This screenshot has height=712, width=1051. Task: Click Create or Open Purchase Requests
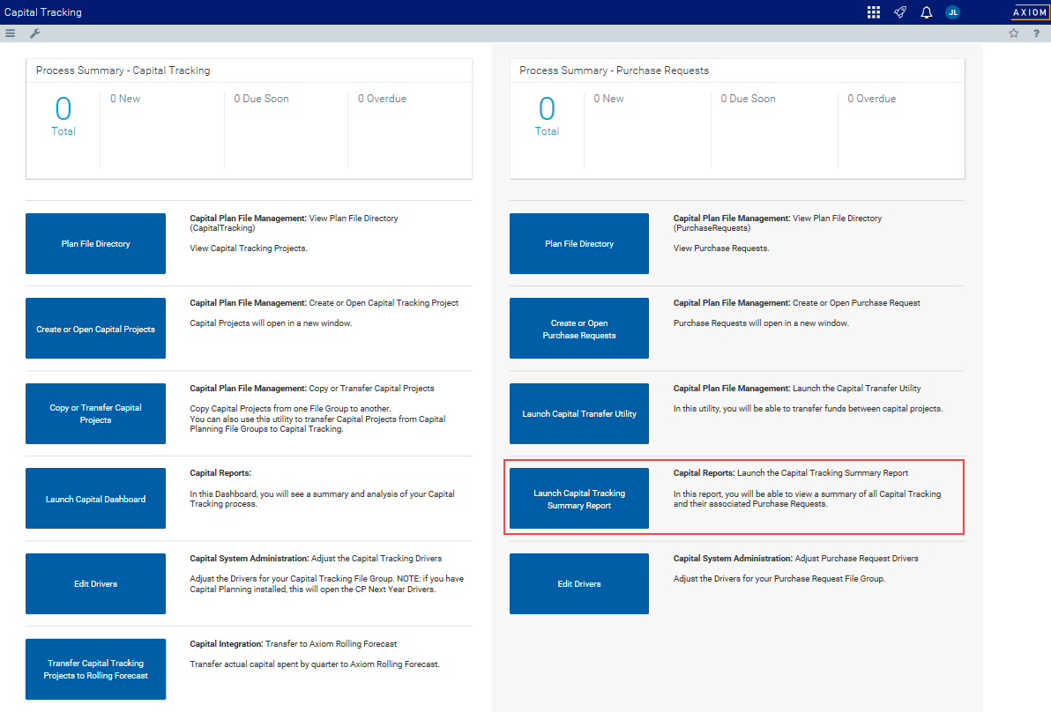point(578,328)
